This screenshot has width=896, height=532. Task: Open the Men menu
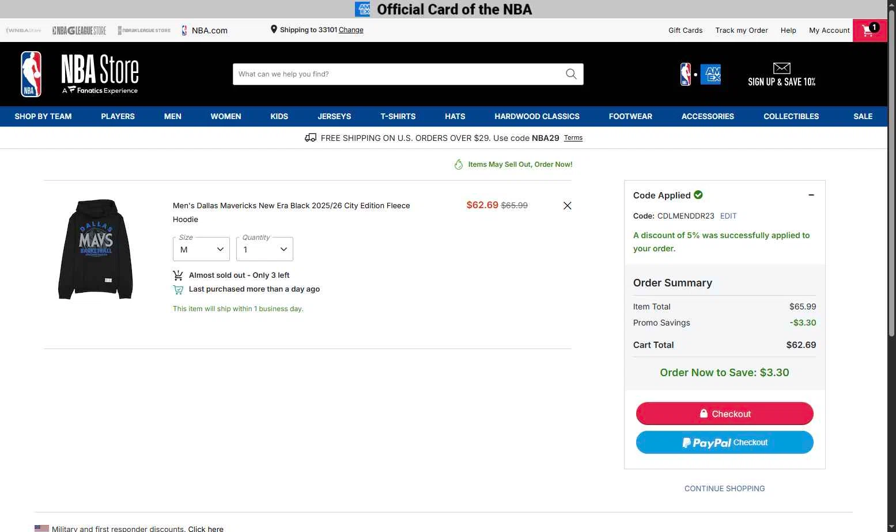pos(173,116)
